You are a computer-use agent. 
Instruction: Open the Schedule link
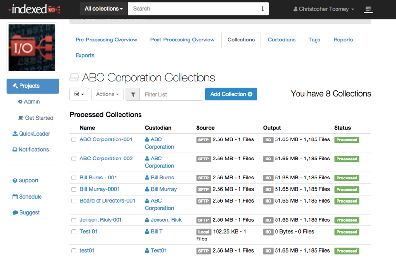pos(27,197)
